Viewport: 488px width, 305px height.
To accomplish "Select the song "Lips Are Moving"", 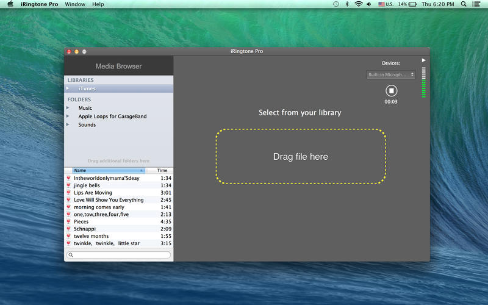I will (93, 193).
